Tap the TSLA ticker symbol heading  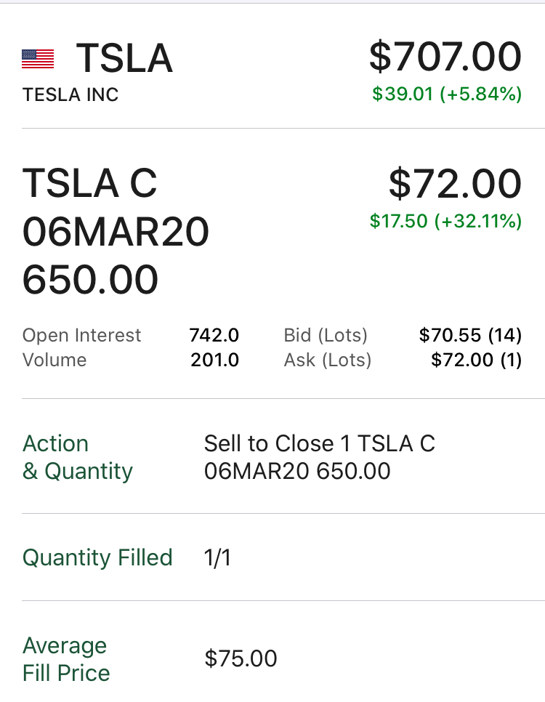pos(124,58)
